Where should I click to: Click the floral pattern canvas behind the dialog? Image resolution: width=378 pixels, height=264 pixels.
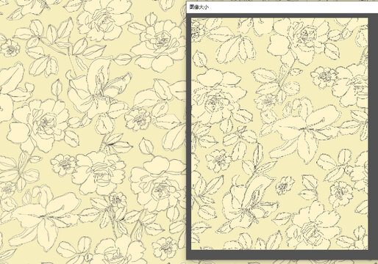pos(93,132)
